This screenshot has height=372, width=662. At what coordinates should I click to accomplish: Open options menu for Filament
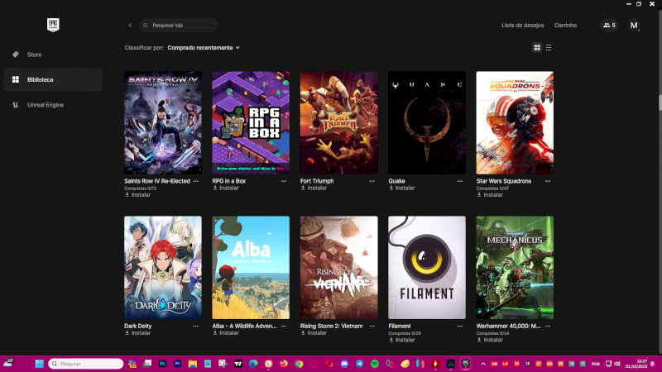460,326
